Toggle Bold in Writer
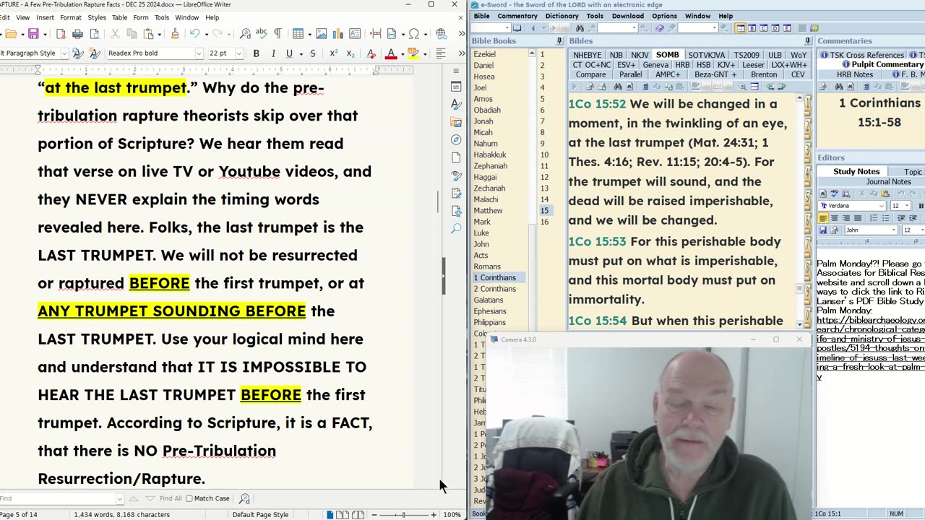The image size is (925, 520). (256, 53)
